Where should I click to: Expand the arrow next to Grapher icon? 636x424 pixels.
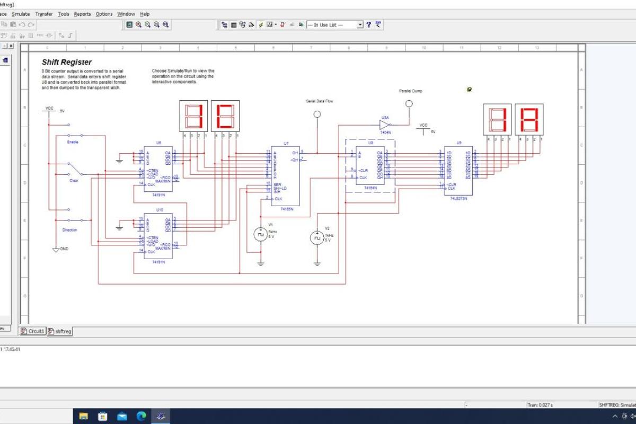[x=276, y=24]
